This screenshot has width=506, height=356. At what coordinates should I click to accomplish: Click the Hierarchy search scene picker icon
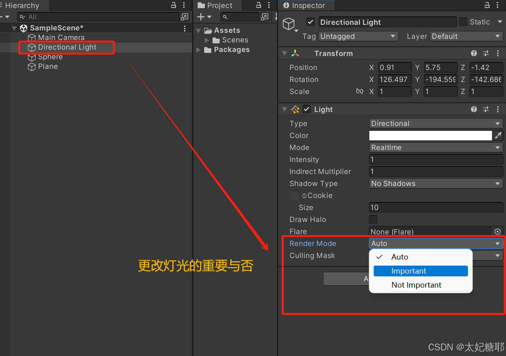(x=184, y=17)
